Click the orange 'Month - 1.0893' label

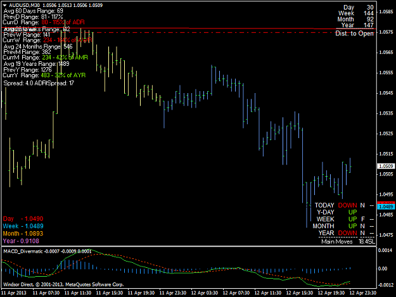(23, 234)
